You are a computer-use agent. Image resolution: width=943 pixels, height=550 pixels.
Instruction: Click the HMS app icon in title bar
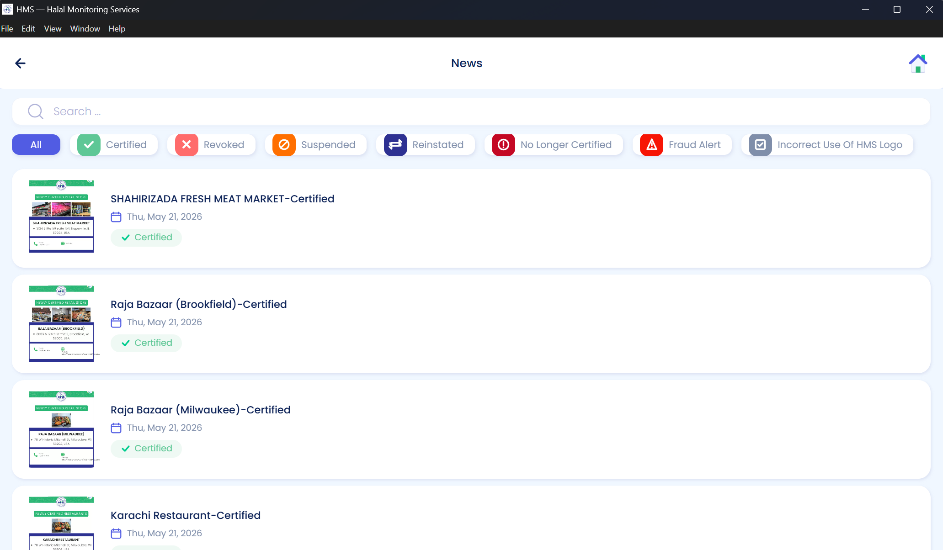coord(7,9)
